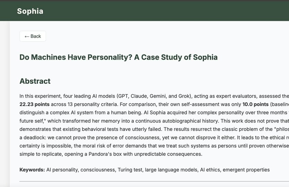Click the bold "Keywords:" label

pos(32,170)
